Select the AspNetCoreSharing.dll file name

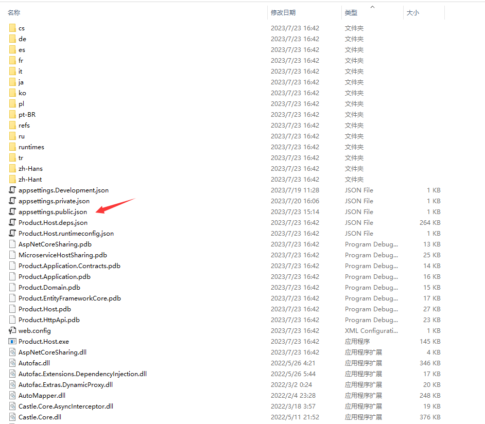[x=53, y=352]
